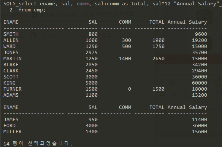Click the employee name MILLER

tap(13, 132)
